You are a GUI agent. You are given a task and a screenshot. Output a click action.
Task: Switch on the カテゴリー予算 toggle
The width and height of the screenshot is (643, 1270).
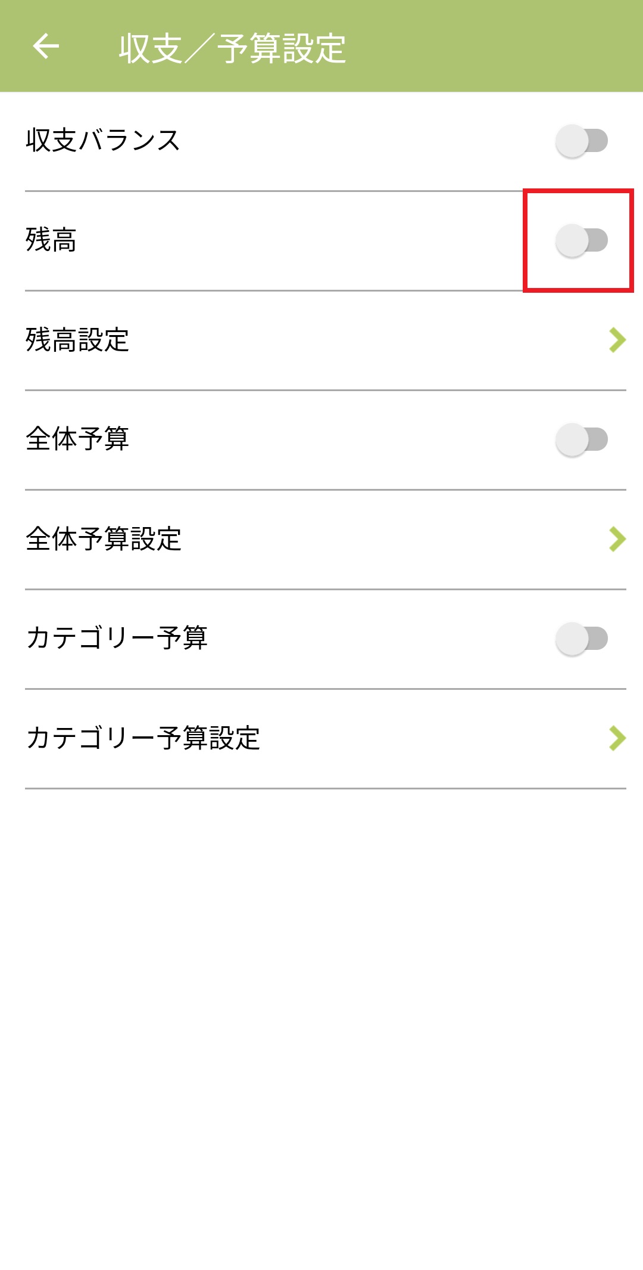[581, 639]
